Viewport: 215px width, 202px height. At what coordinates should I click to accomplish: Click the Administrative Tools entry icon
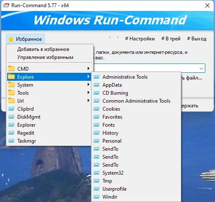(x=97, y=77)
